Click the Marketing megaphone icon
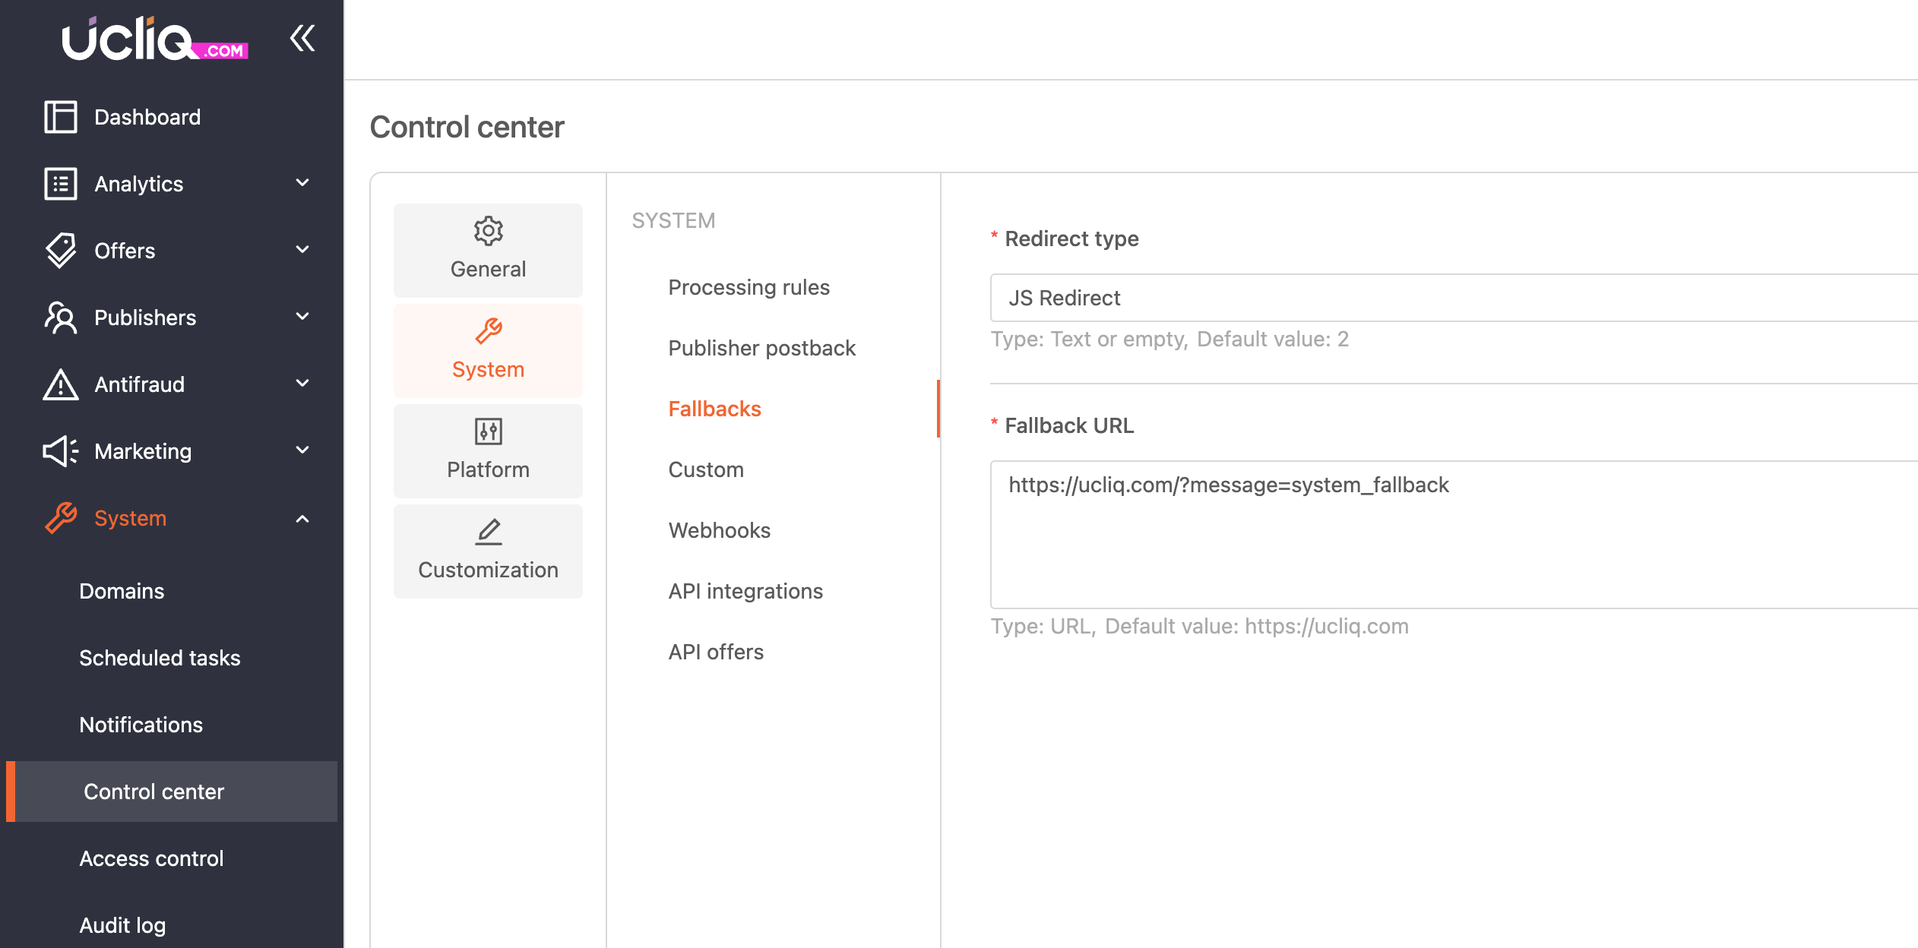Viewport: 1918px width, 948px height. (x=61, y=451)
